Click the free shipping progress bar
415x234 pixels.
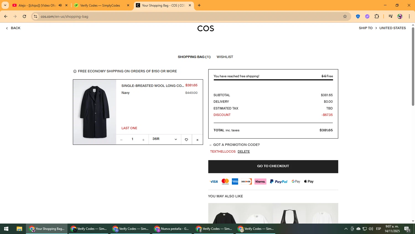click(x=273, y=80)
